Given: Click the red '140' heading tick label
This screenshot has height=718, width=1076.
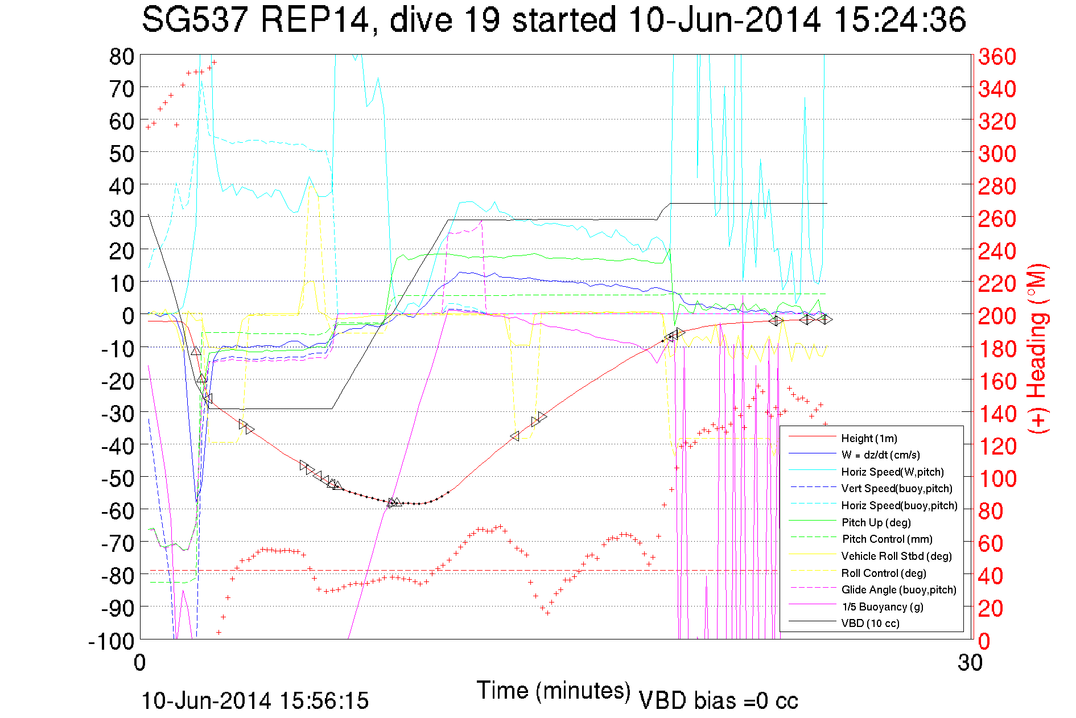Looking at the screenshot, I should tap(997, 414).
